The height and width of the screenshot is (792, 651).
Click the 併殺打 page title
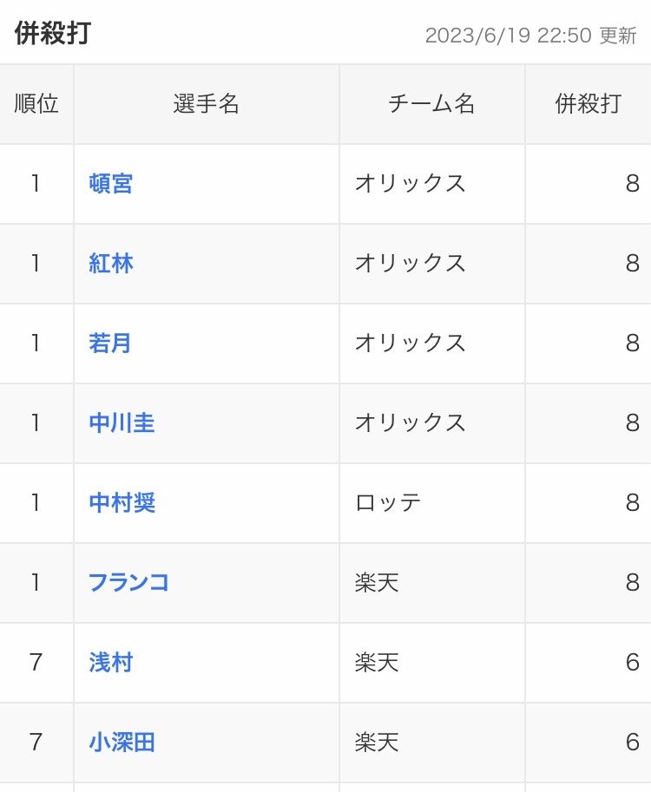[53, 33]
